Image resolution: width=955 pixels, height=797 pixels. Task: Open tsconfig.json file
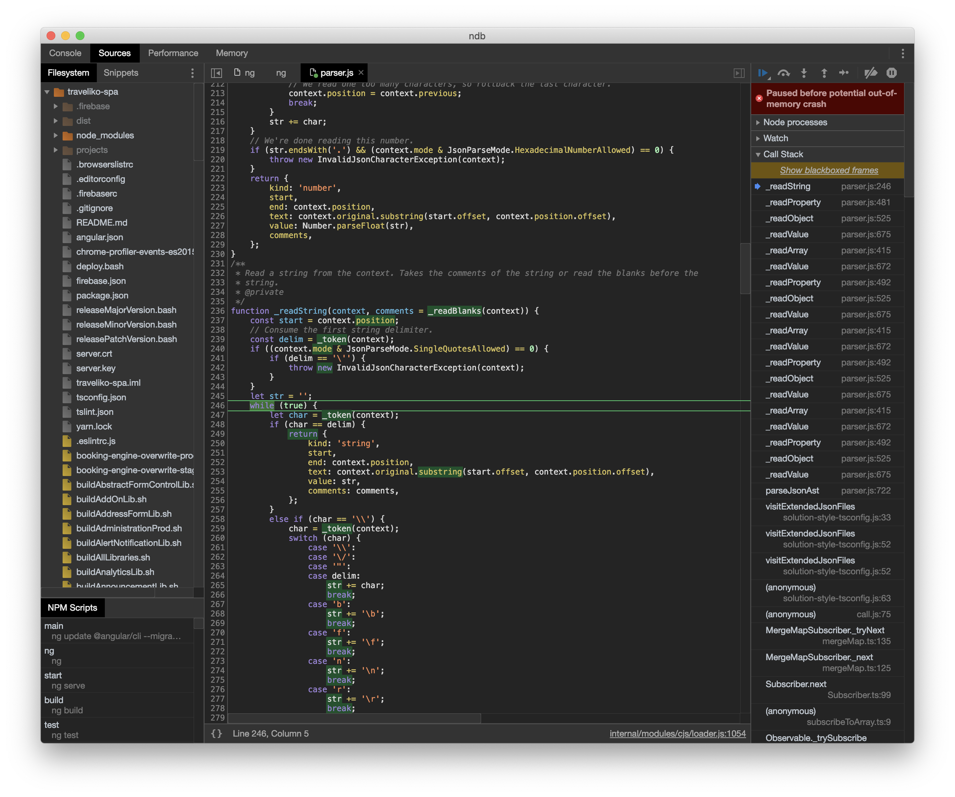[101, 397]
